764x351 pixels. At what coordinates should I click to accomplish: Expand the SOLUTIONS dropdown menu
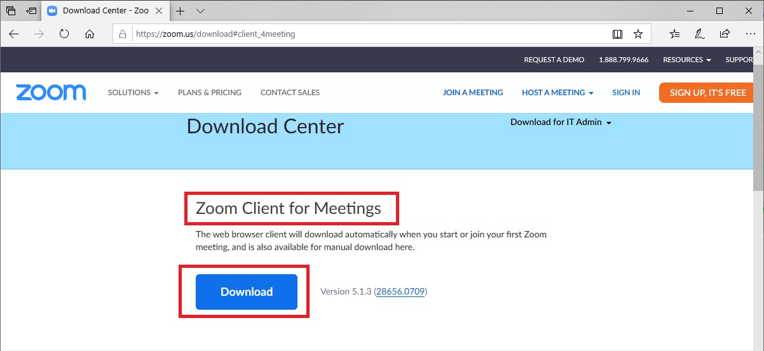coord(133,93)
